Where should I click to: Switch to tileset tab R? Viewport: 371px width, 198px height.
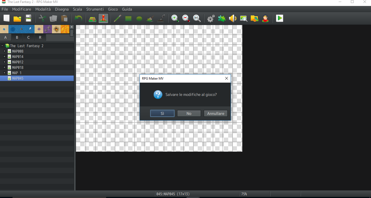pos(40,37)
